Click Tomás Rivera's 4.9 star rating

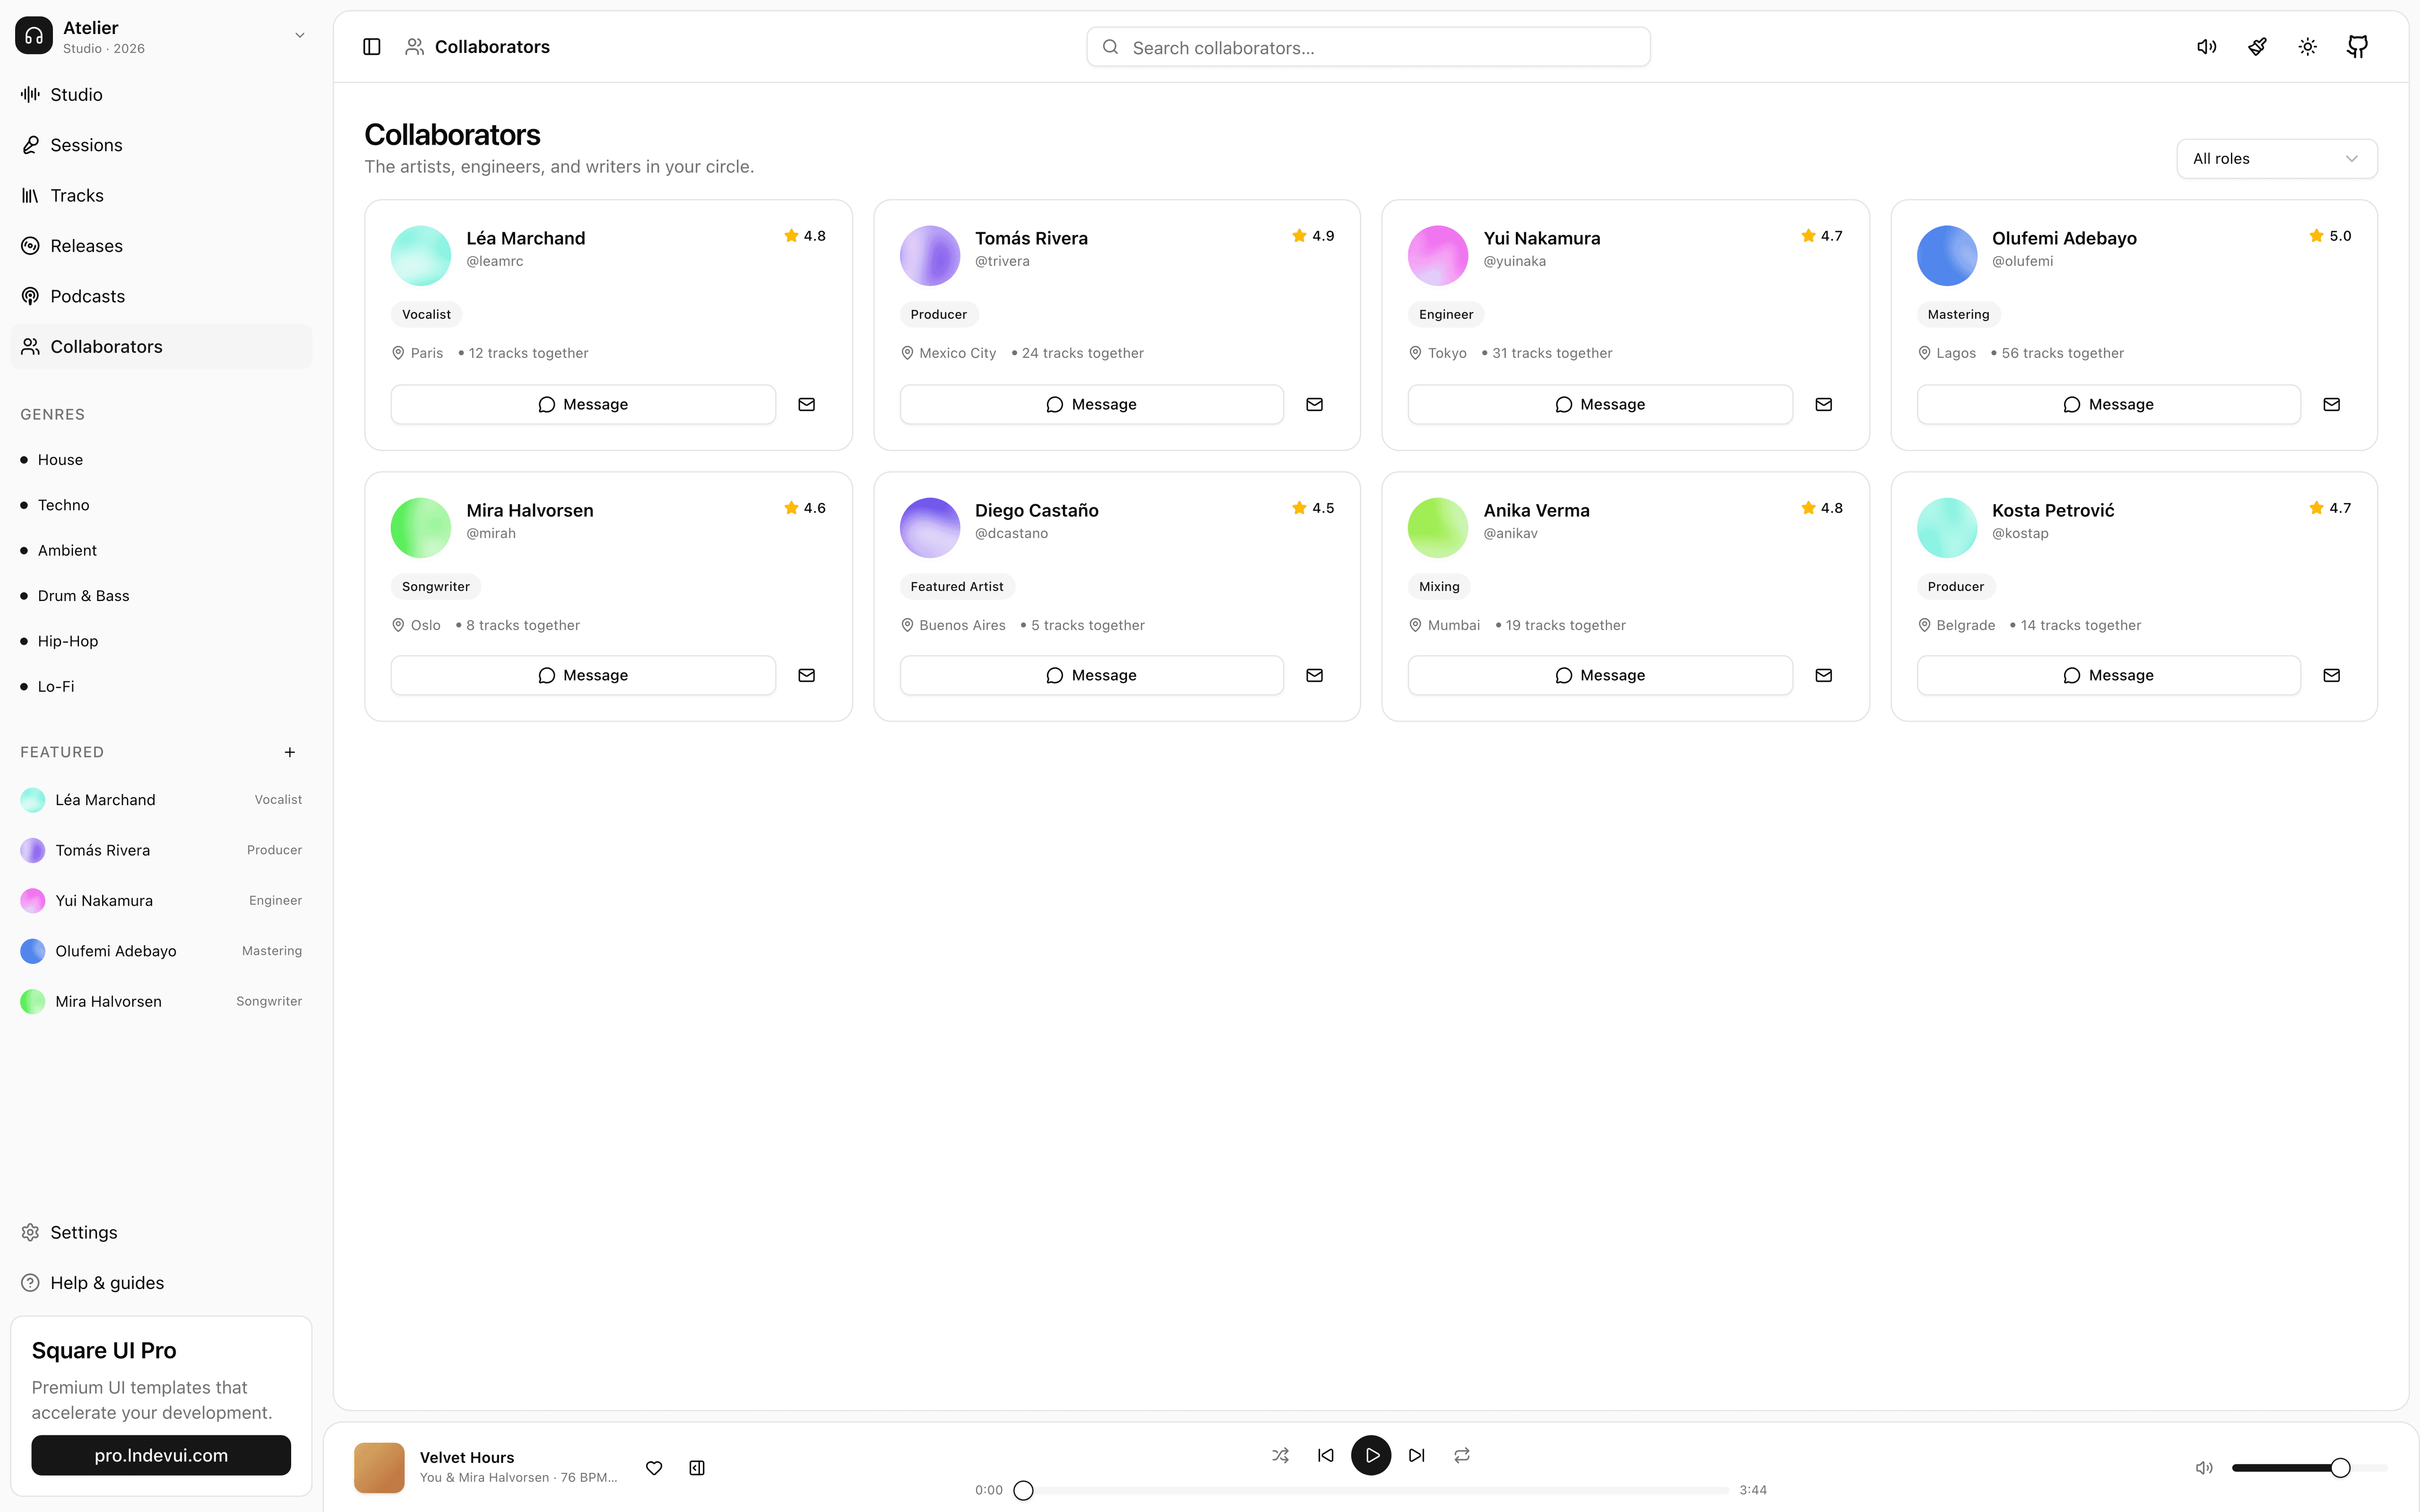(1313, 236)
